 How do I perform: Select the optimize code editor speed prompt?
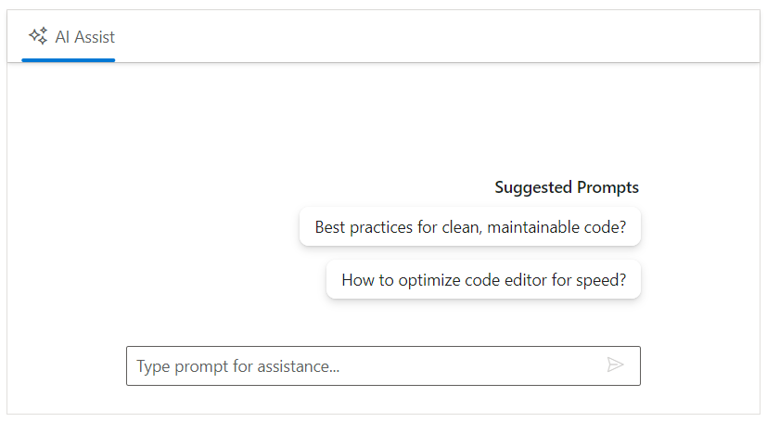point(483,279)
